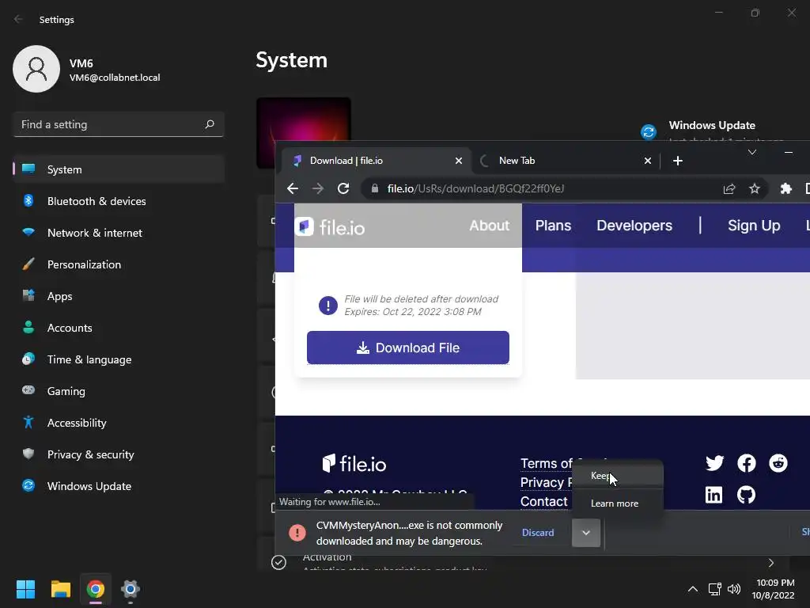The image size is (810, 608).
Task: Show hidden system tray icons
Action: [x=693, y=589]
